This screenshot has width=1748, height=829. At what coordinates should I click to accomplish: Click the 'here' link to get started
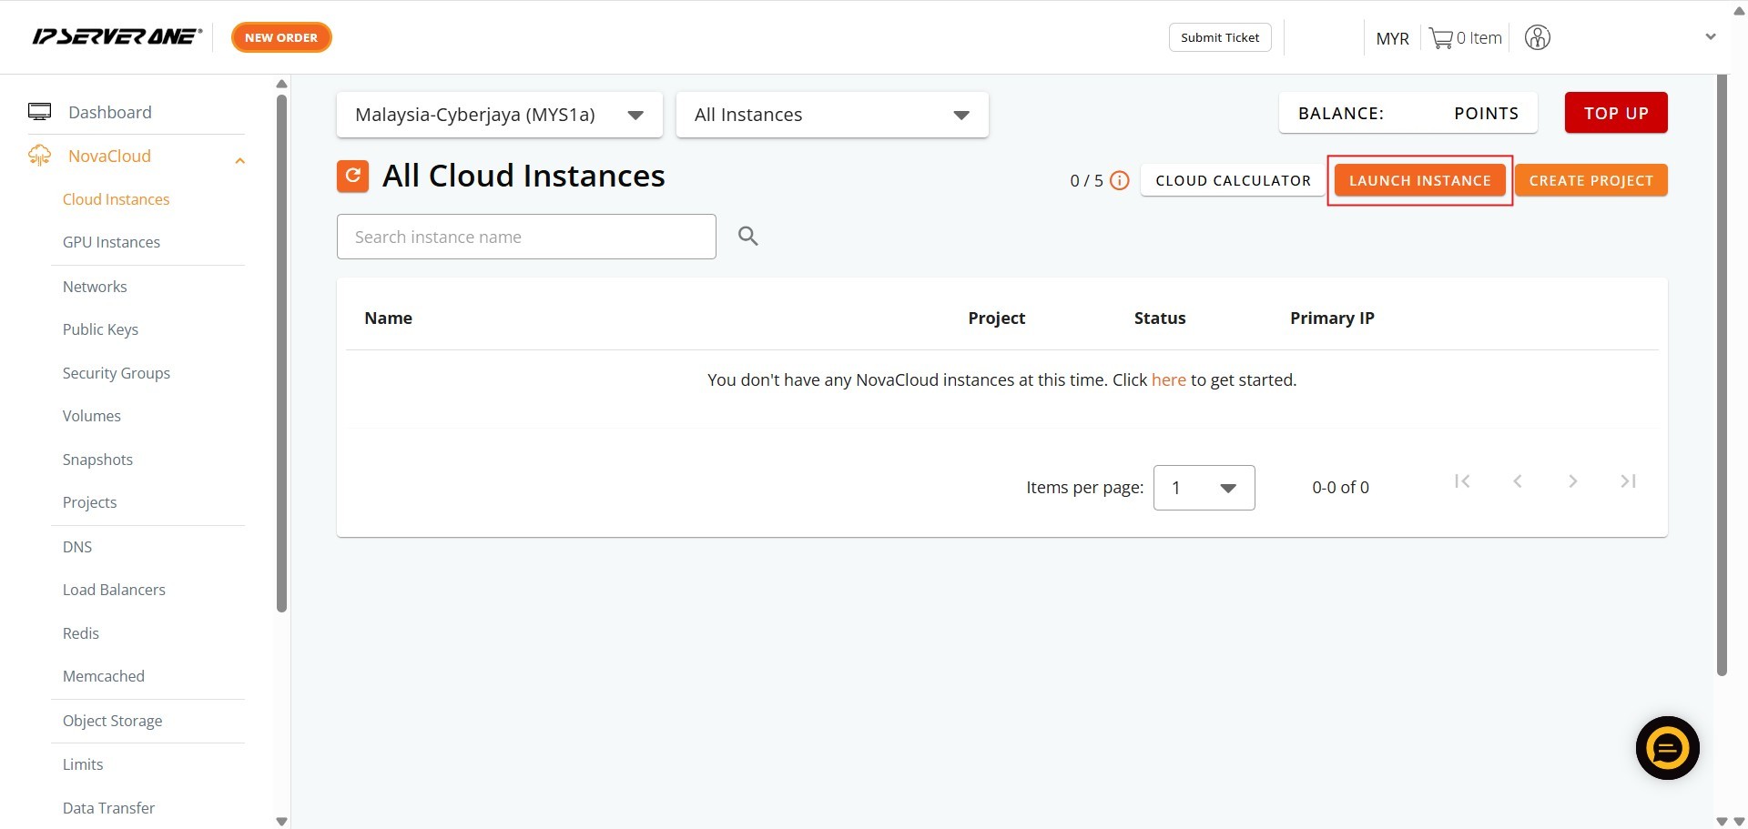coord(1168,379)
